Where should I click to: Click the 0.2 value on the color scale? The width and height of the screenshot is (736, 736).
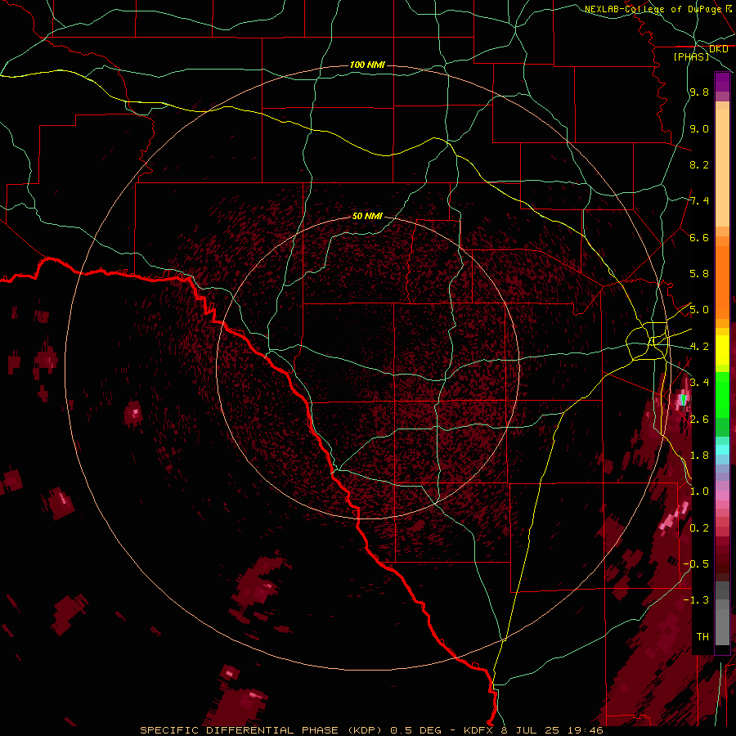point(699,528)
